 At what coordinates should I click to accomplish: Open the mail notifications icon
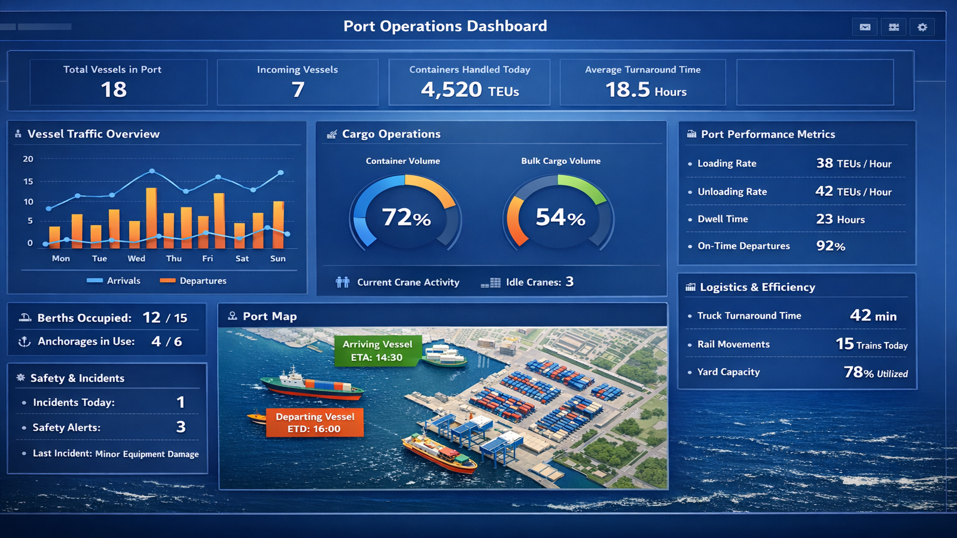point(864,26)
